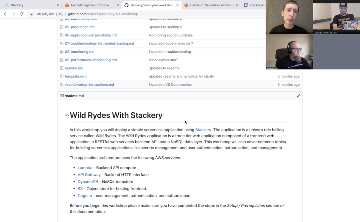Viewport: 360px width, 222px height.
Task: Click the file icon for template.yaml
Action: 62,76
